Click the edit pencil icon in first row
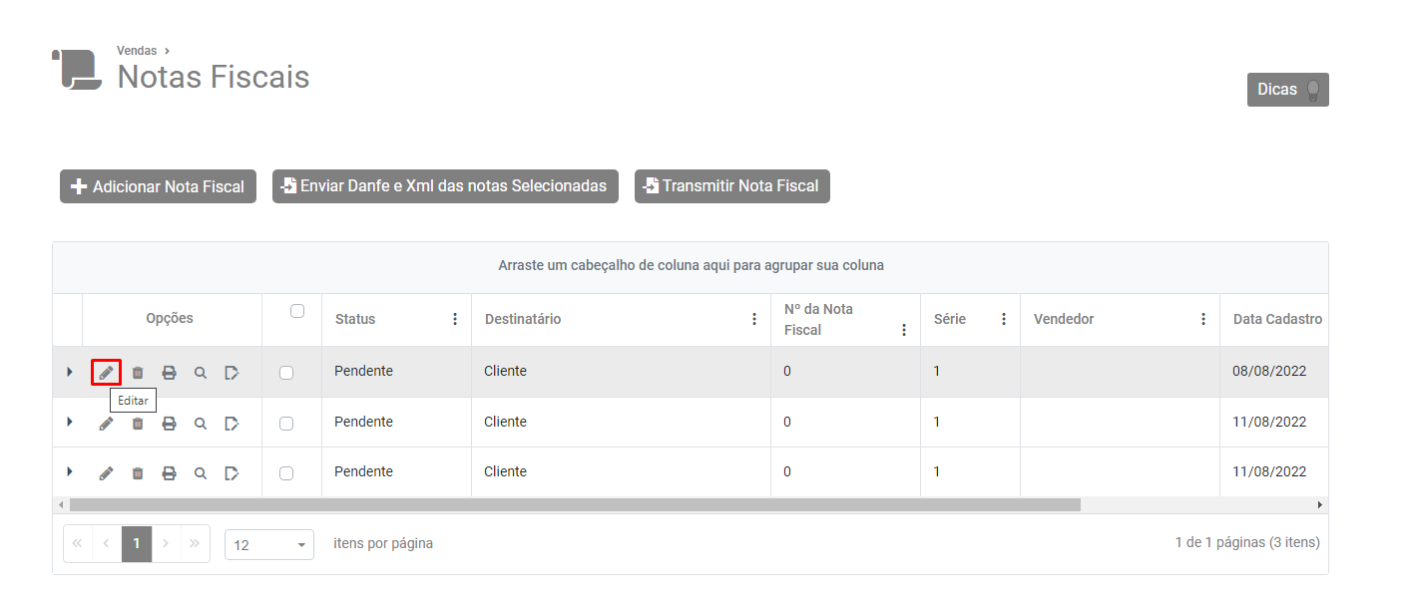This screenshot has width=1406, height=592. pyautogui.click(x=106, y=373)
